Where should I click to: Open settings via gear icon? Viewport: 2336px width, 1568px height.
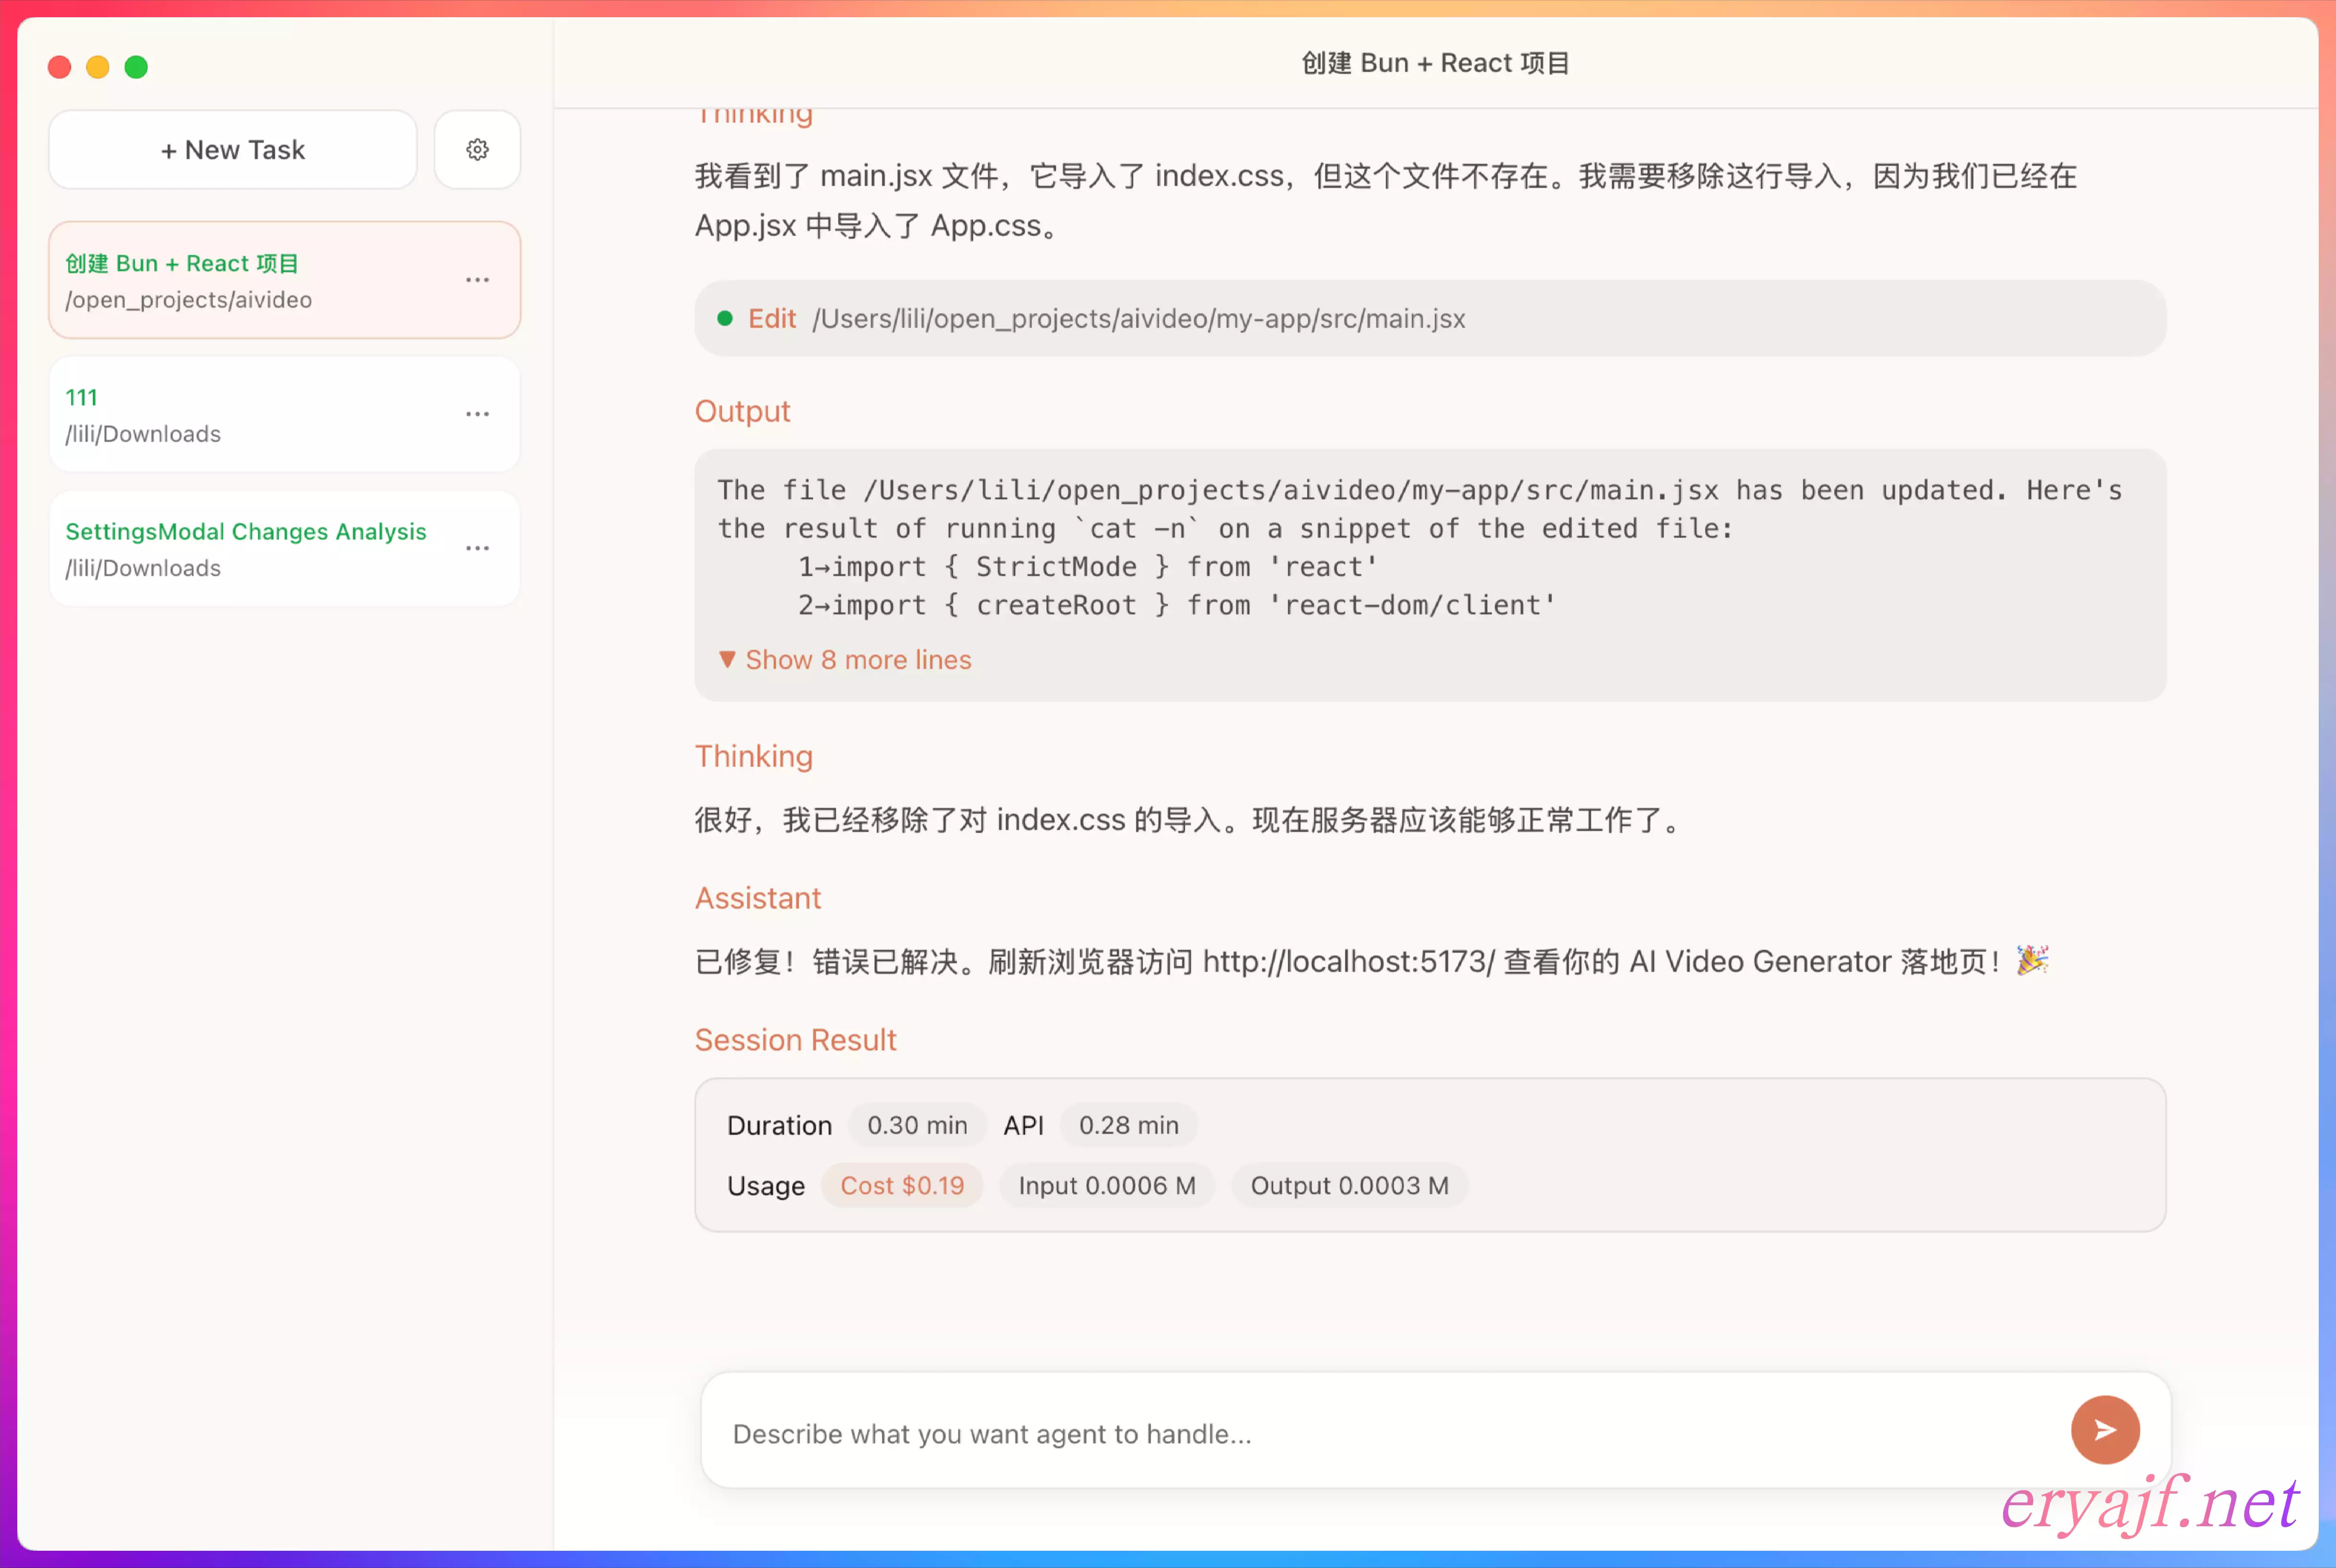pos(477,150)
